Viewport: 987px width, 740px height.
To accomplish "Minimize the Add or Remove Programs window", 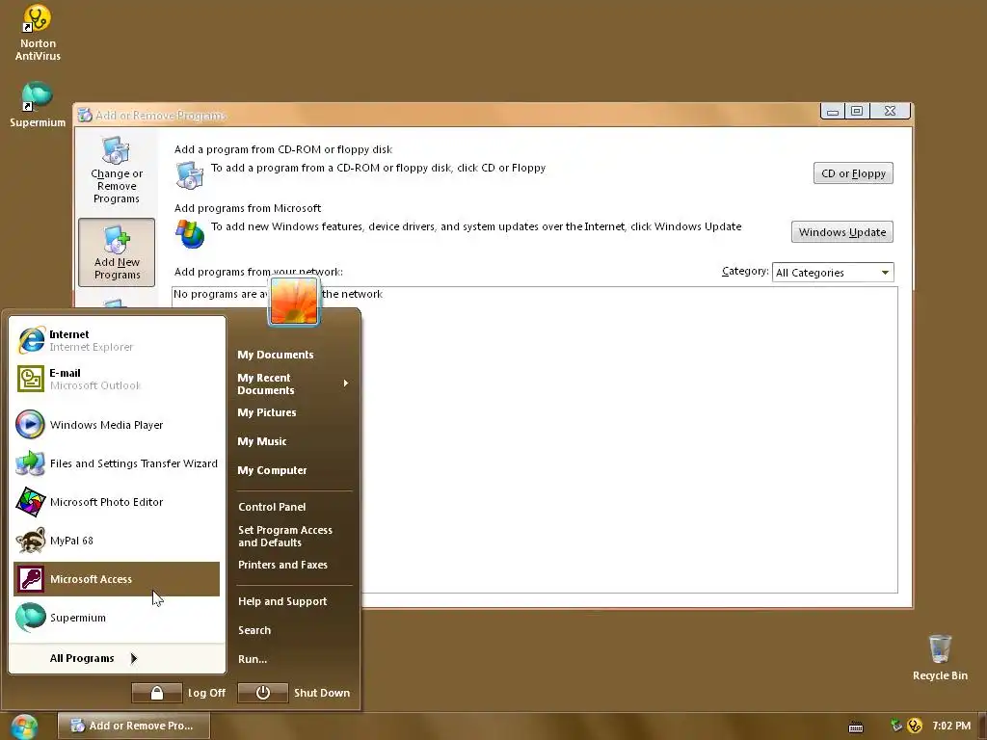I will [832, 112].
